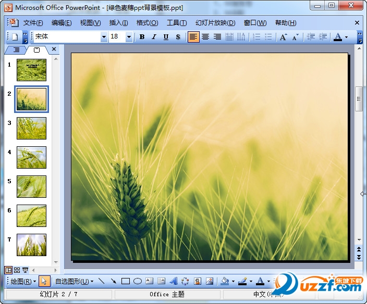
Task: Insert WordArt from drawing toolbar
Action: pos(174,281)
